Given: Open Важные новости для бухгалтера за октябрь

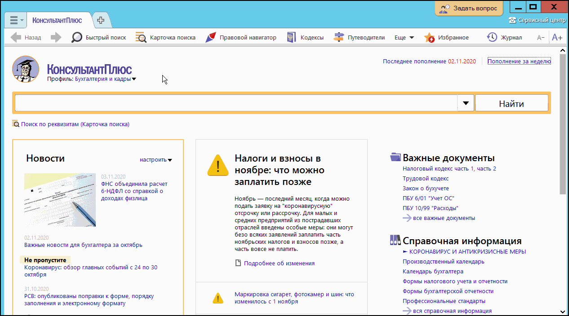Looking at the screenshot, I should 83,245.
